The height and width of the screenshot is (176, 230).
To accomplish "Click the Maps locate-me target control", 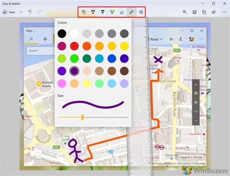I will (x=196, y=102).
